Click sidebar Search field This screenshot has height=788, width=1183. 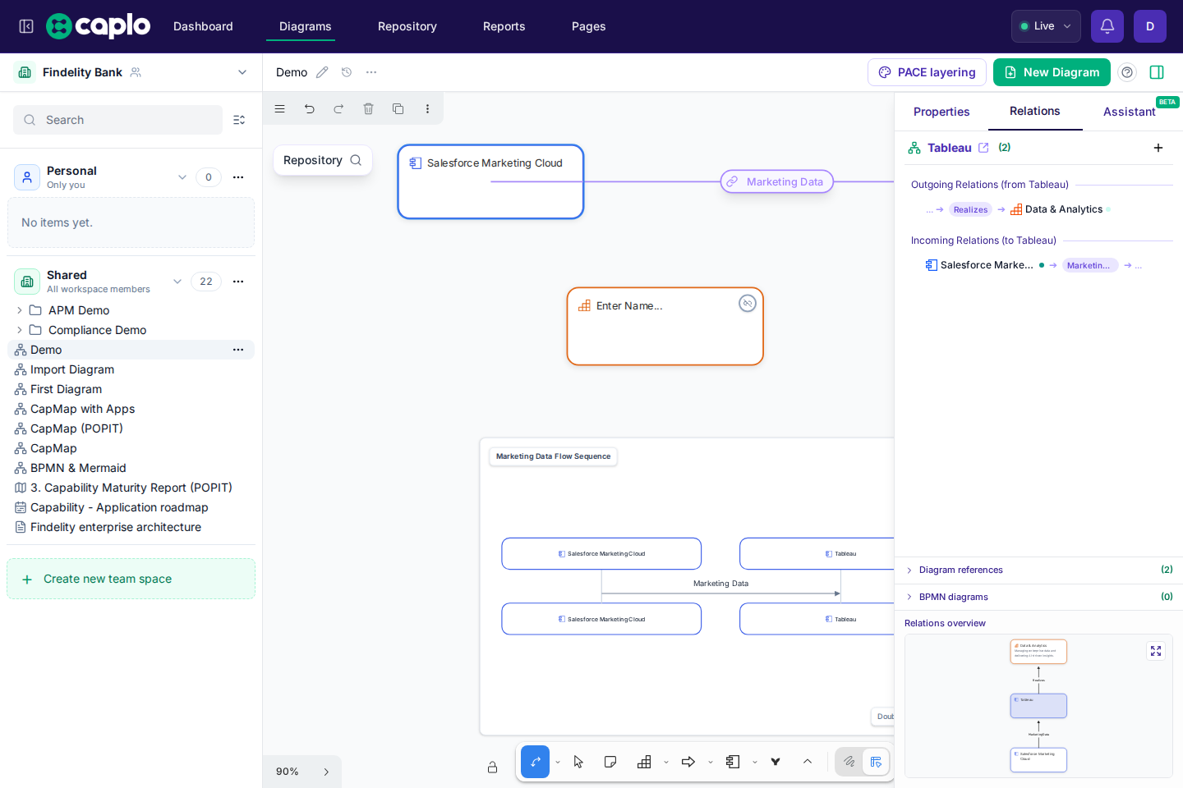117,120
